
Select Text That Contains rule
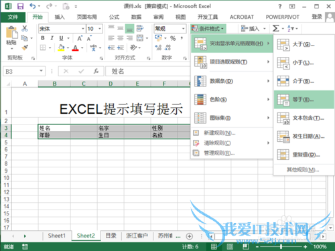(304, 118)
